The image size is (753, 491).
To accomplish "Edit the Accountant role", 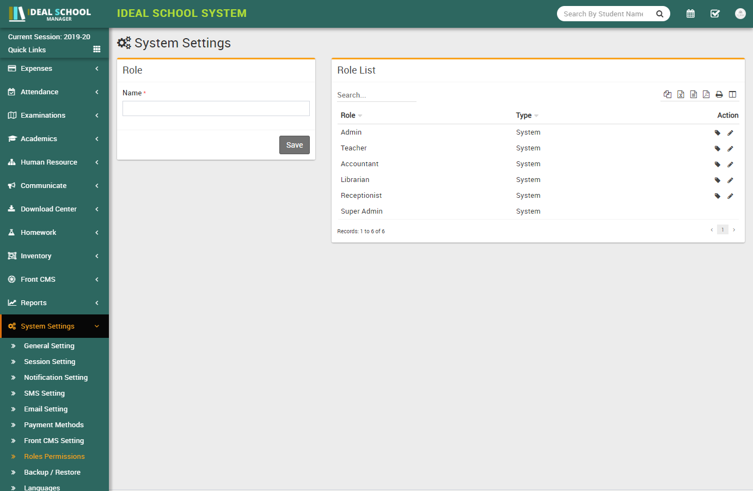I will (x=730, y=164).
